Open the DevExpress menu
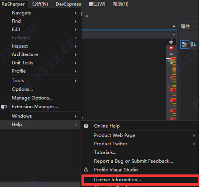Image resolution: width=200 pixels, height=187 pixels. [x=68, y=4]
